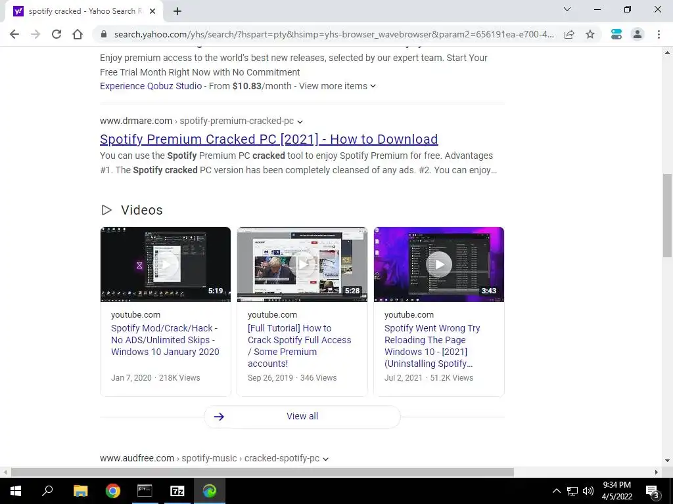Click the arrow icon beside View all

(219, 417)
